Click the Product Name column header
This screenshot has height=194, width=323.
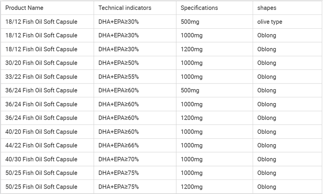point(24,8)
